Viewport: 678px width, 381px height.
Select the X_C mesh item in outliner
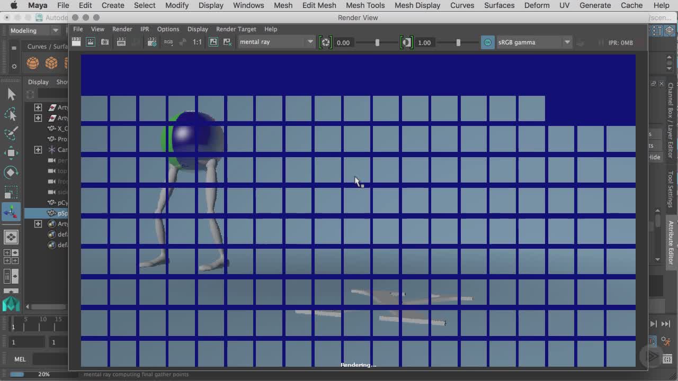[x=58, y=129]
